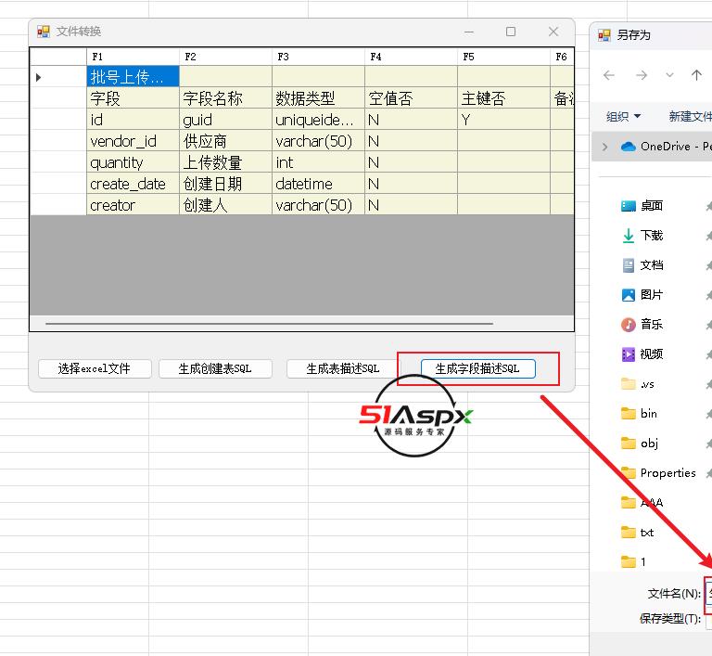This screenshot has width=712, height=656.
Task: Click the 新建文件夹 new folder button
Action: click(x=689, y=116)
